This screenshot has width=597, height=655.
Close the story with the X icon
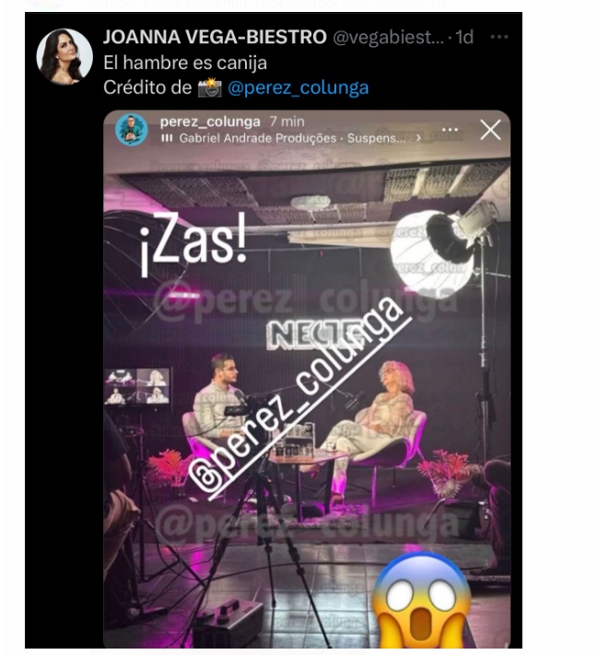click(x=490, y=130)
